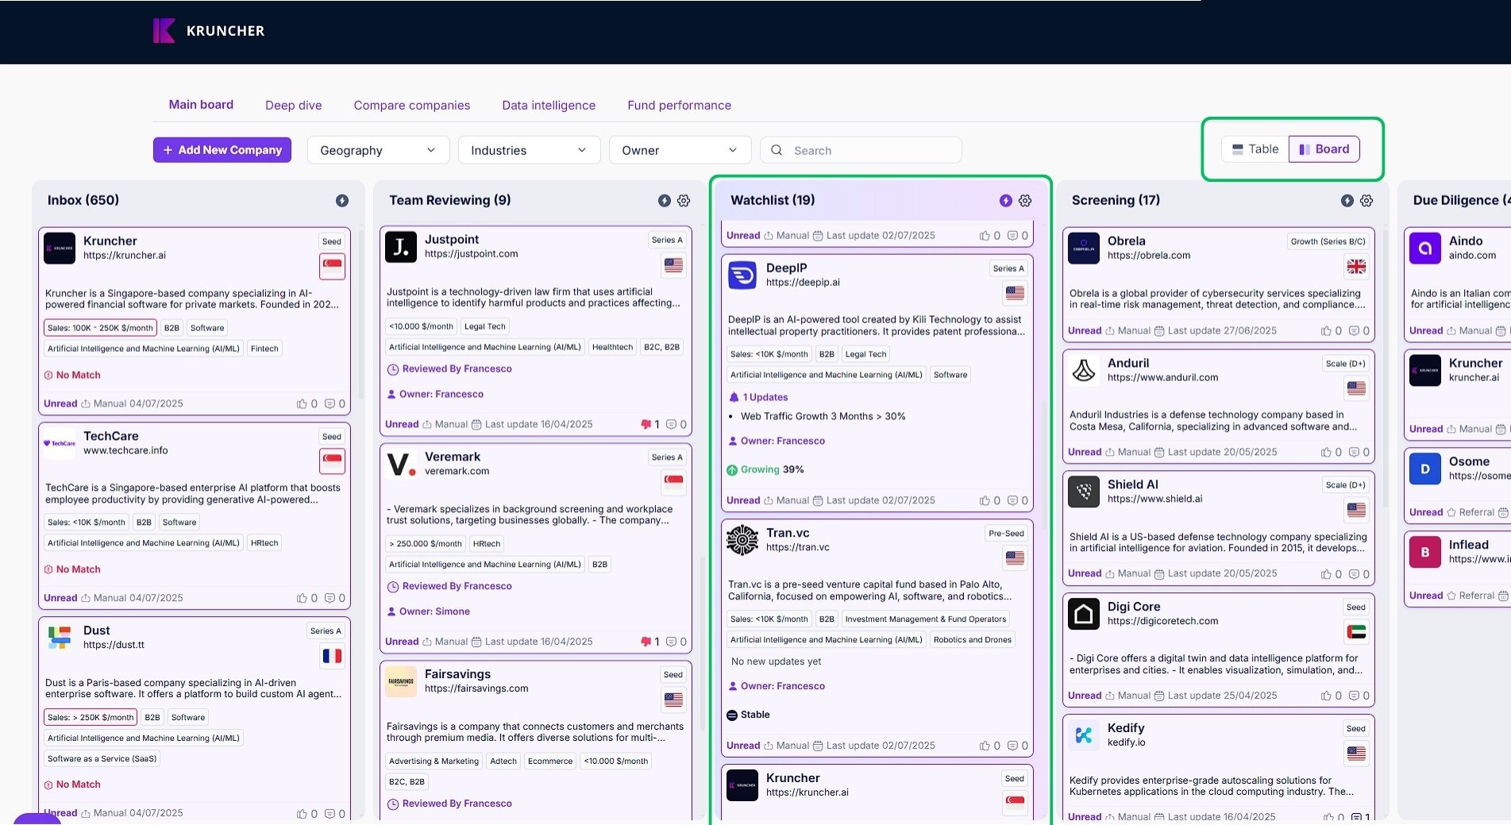The image size is (1511, 825).
Task: Click the Aindo card title
Action: (1465, 241)
